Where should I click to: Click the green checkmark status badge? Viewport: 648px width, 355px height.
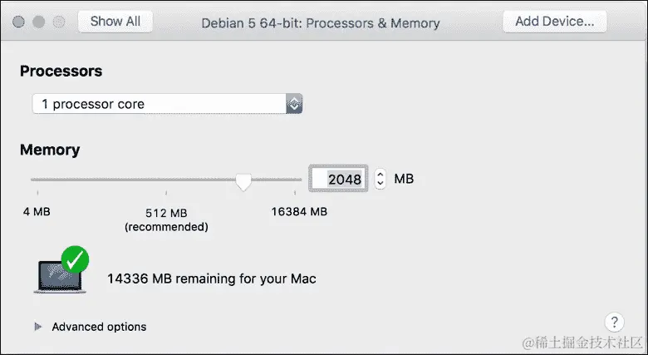[75, 260]
